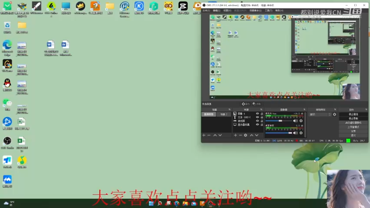
Task: Open the yellow folder below the top row
Action: tap(22, 27)
